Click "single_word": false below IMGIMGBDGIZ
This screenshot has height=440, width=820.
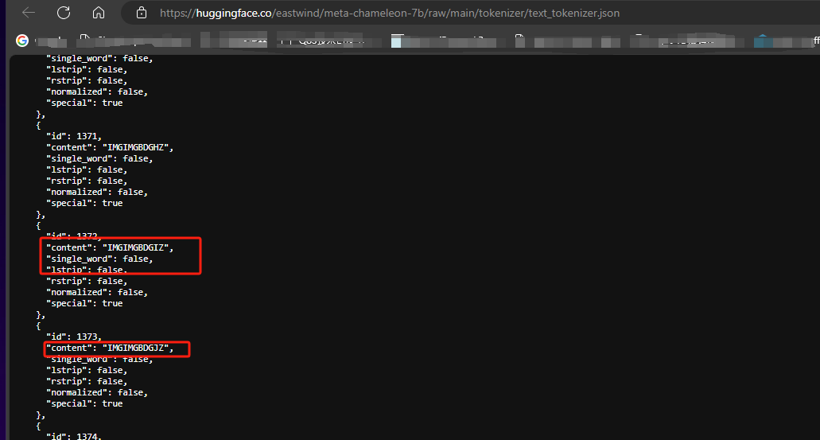tap(99, 259)
